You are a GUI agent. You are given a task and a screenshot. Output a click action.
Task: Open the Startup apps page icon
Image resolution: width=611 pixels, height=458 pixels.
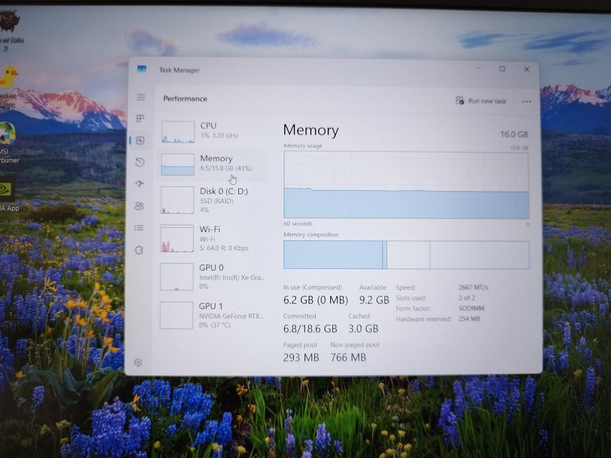pos(140,183)
